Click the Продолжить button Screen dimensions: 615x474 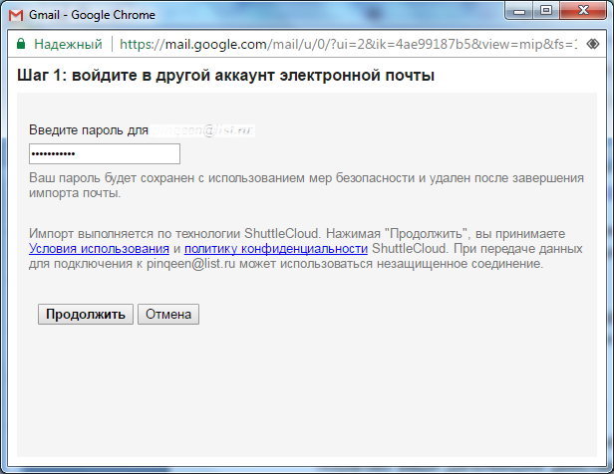tap(86, 314)
